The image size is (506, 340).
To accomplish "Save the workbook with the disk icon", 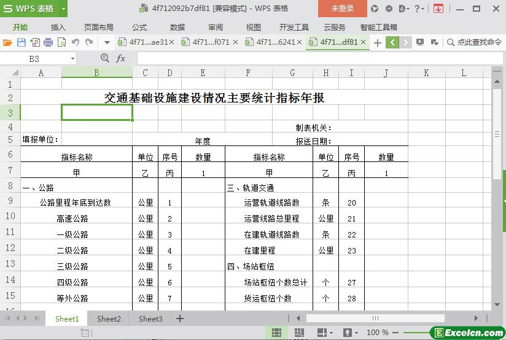I will click(21, 42).
